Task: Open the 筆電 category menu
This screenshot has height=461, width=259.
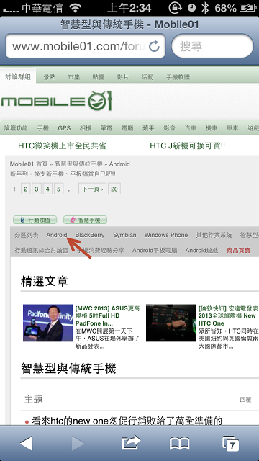Action: click(x=106, y=128)
